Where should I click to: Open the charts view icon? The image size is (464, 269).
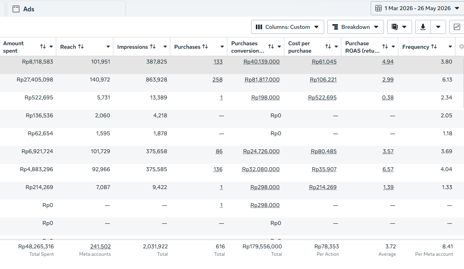point(457,27)
